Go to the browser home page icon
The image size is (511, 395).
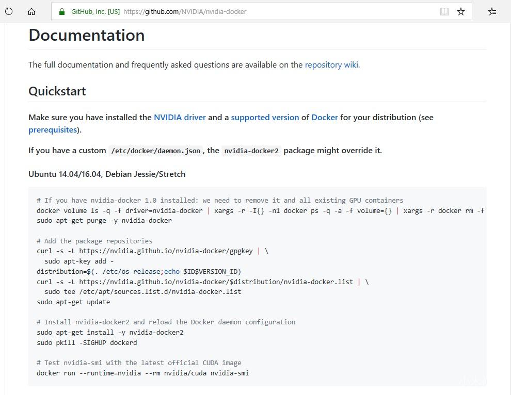point(31,12)
